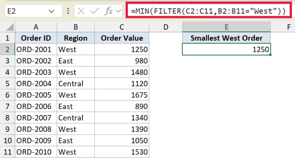Click the Enter checkmark formula icon

click(94, 11)
